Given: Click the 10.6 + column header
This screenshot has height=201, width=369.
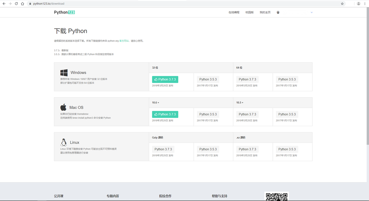Looking at the screenshot, I should pyautogui.click(x=155, y=102).
